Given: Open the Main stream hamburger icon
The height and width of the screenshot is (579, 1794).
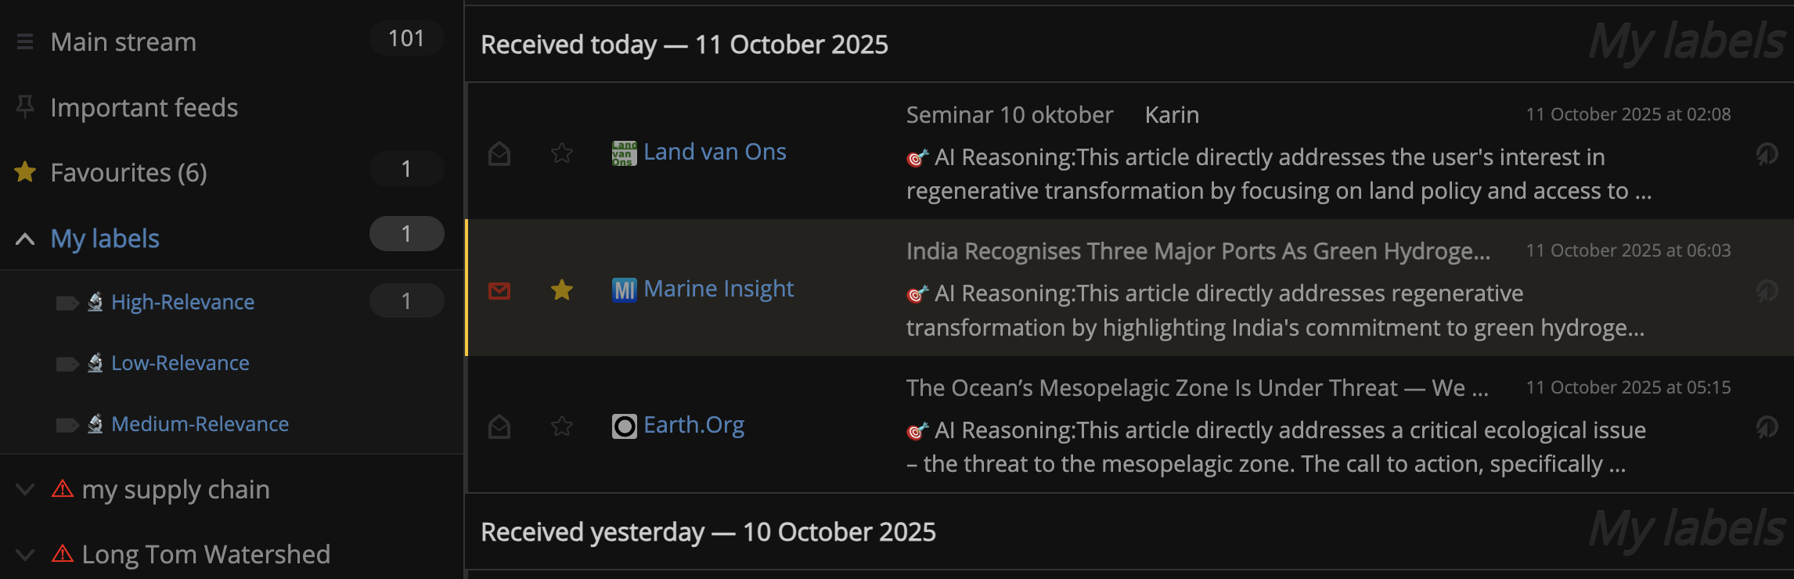Looking at the screenshot, I should click(x=24, y=41).
